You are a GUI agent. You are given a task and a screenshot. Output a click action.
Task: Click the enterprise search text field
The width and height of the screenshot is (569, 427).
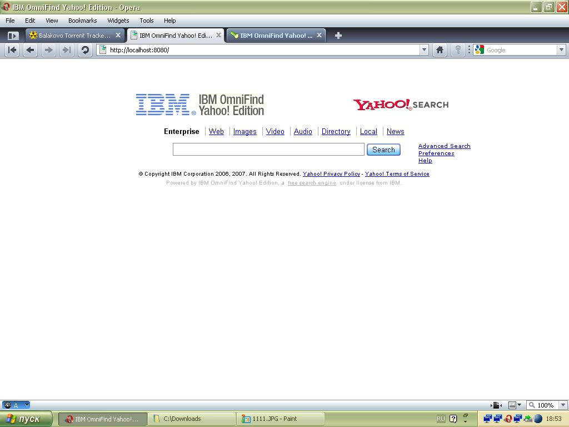click(x=268, y=149)
